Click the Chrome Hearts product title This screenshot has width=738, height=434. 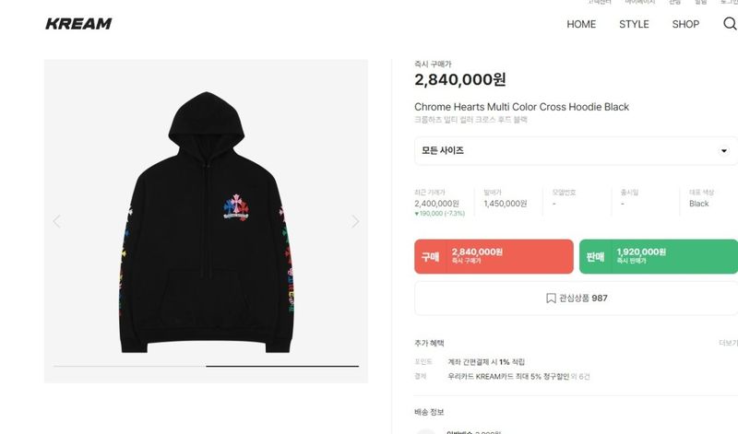(x=521, y=107)
